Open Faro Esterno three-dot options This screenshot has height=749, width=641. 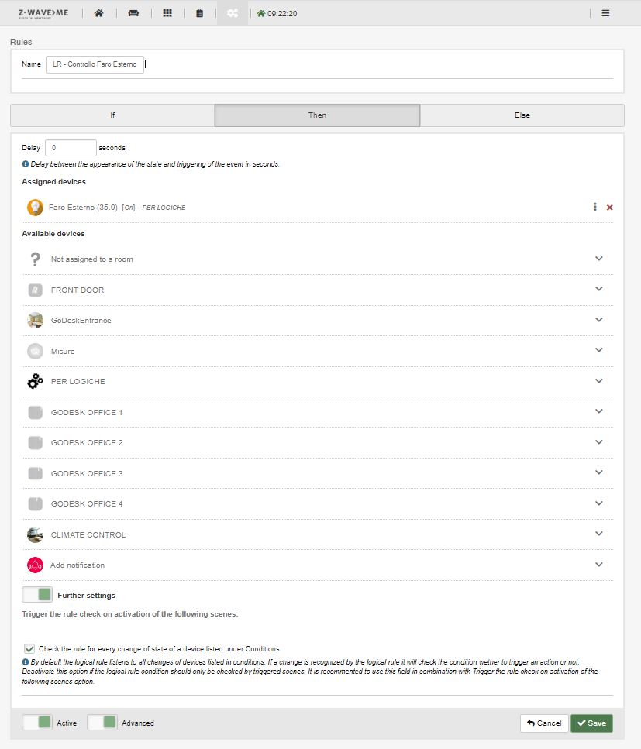(594, 207)
